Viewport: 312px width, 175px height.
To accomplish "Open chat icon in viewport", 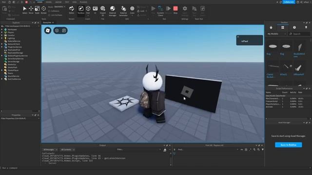I will tap(64, 30).
